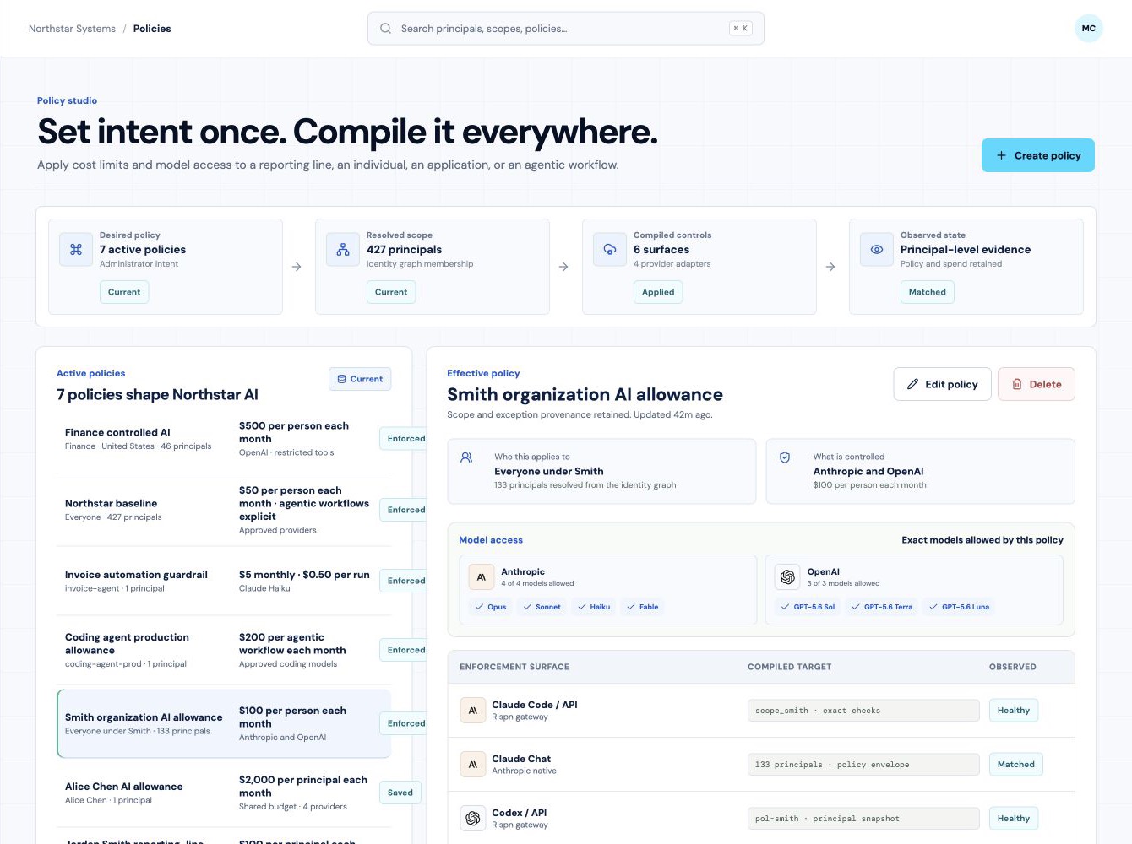Click the Anthropic logo in Claude Code / API row
This screenshot has height=844, width=1132.
[473, 711]
